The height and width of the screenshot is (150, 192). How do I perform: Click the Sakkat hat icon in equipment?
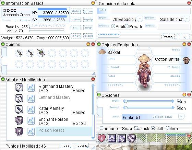pos(102,52)
